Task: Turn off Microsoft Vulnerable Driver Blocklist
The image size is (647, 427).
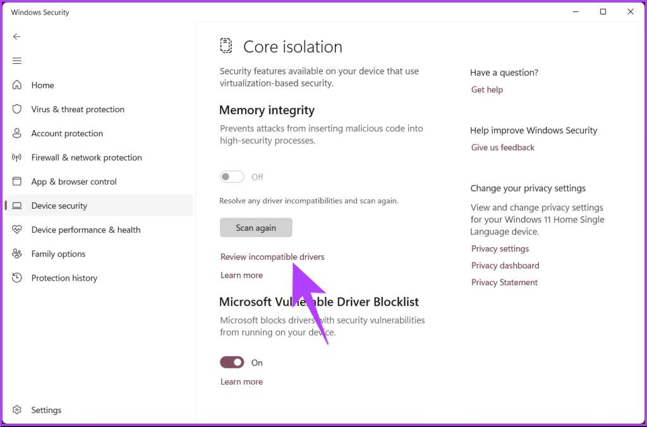Action: pyautogui.click(x=232, y=362)
